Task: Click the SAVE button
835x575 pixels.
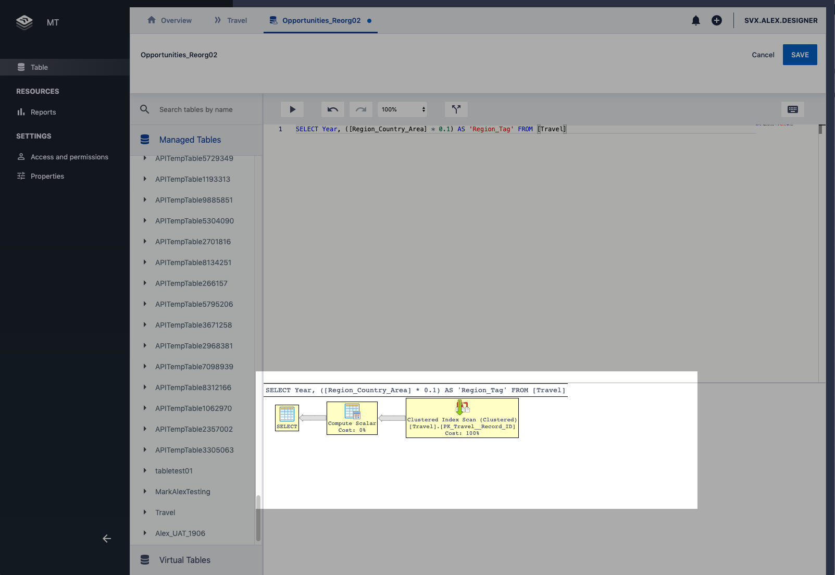Action: [x=800, y=55]
